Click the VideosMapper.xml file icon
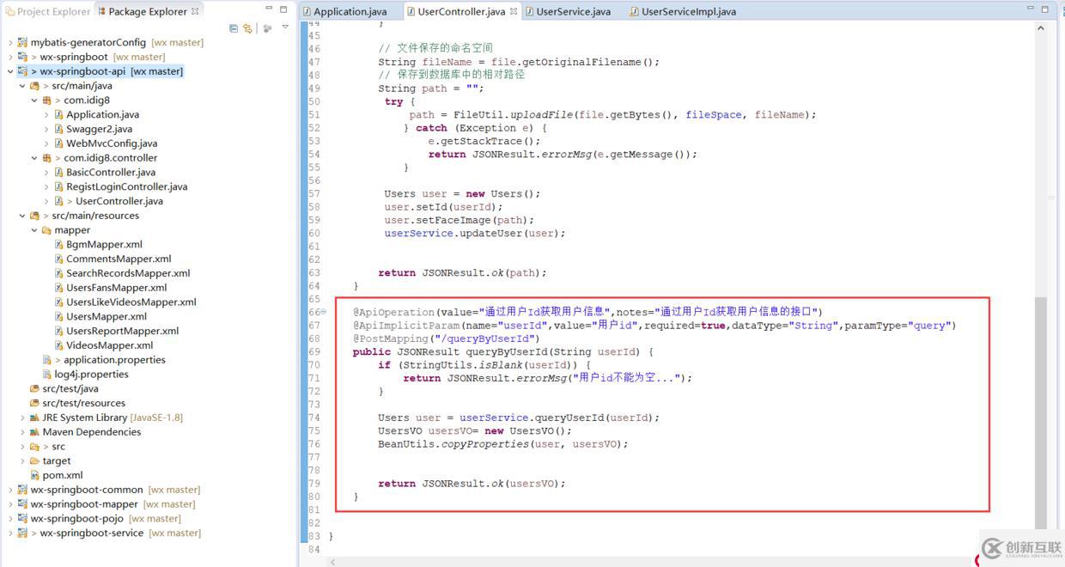The width and height of the screenshot is (1065, 567). 58,345
